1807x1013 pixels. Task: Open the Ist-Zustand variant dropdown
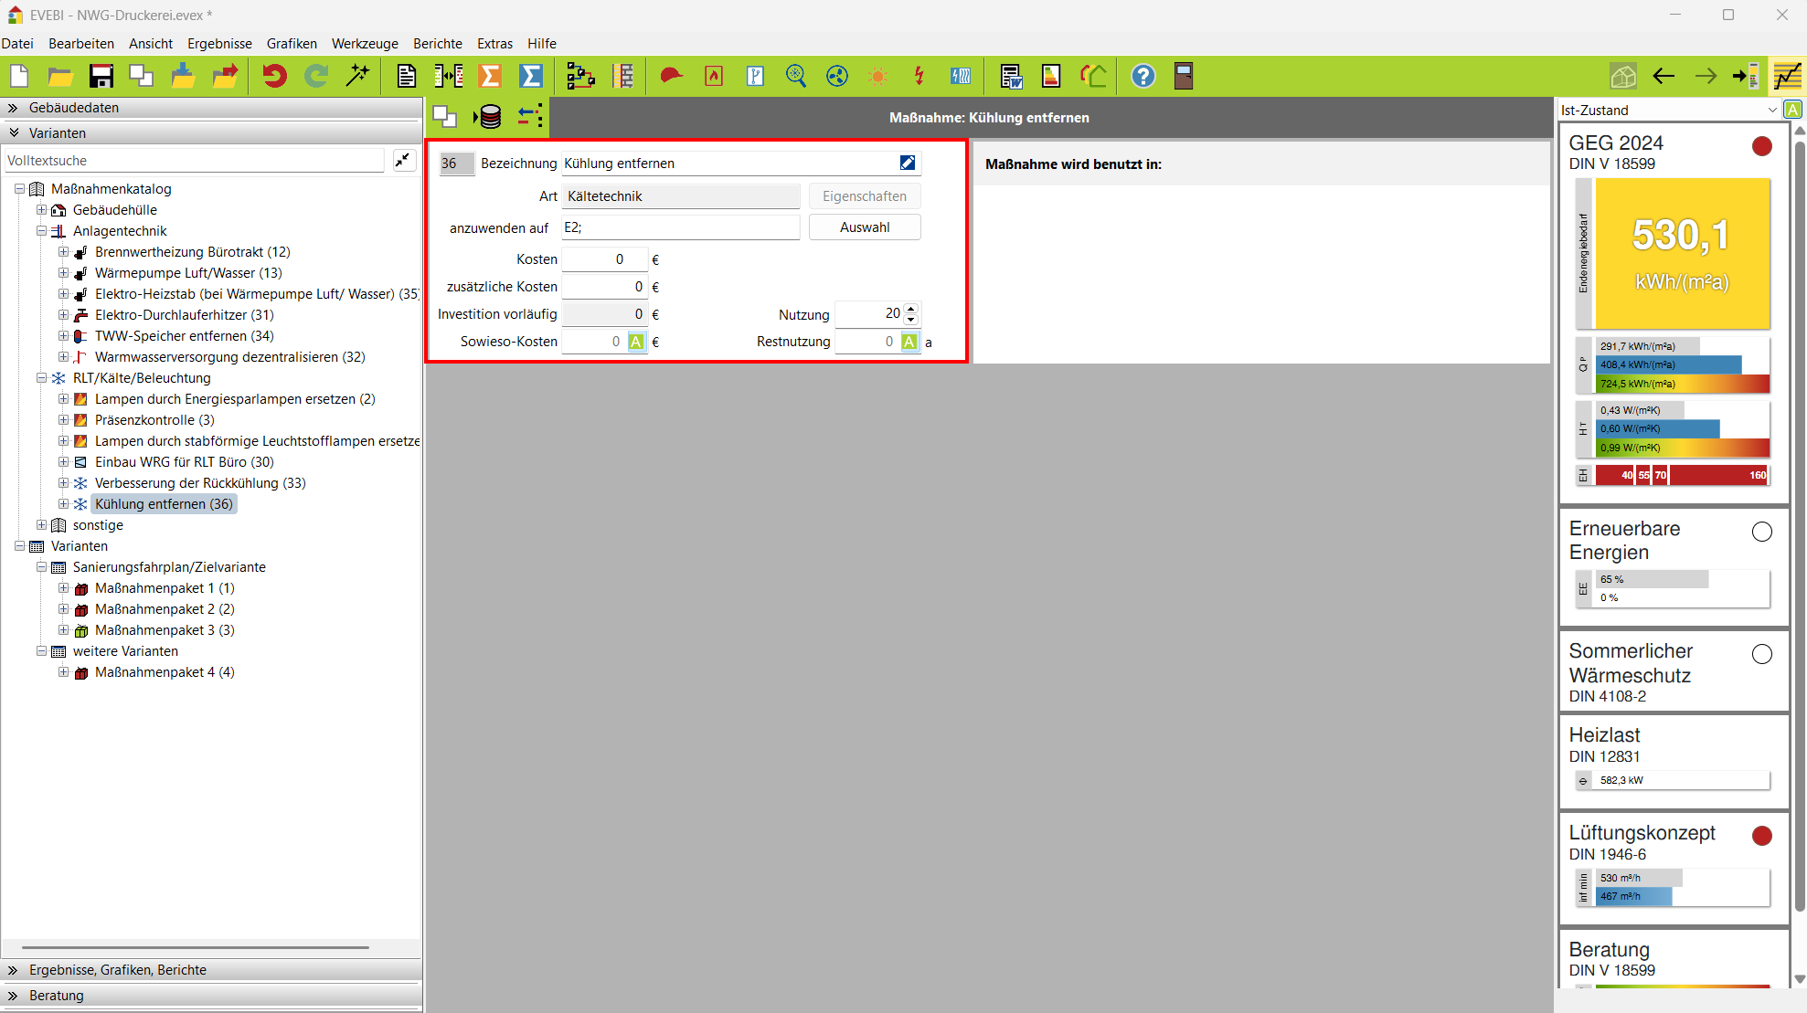pyautogui.click(x=1771, y=111)
